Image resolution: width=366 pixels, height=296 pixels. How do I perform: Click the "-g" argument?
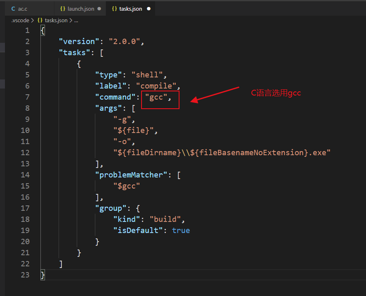(x=122, y=119)
